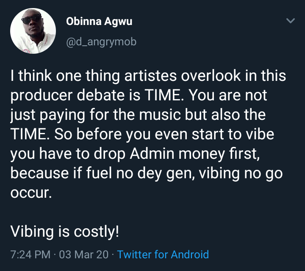Click the phrase 'you have to drop'
The width and height of the screenshot is (305, 271).
68,154
